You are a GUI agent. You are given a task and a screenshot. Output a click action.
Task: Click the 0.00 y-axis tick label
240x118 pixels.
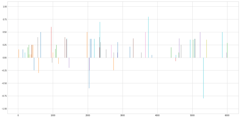click(x=4, y=58)
